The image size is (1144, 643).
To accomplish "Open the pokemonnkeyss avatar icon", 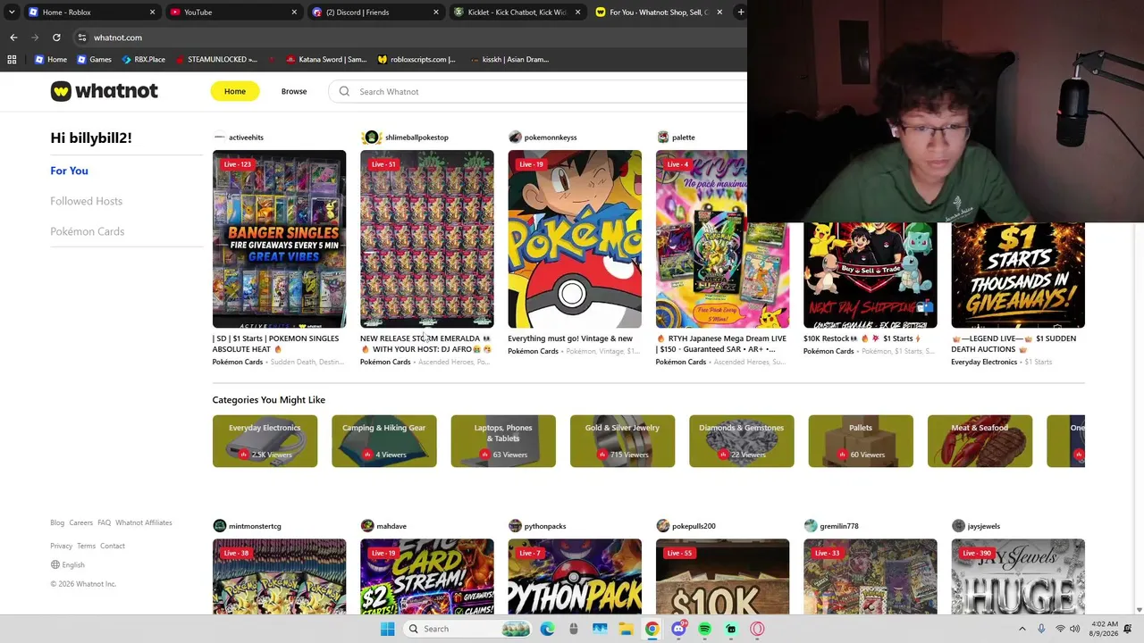I will 515,138.
